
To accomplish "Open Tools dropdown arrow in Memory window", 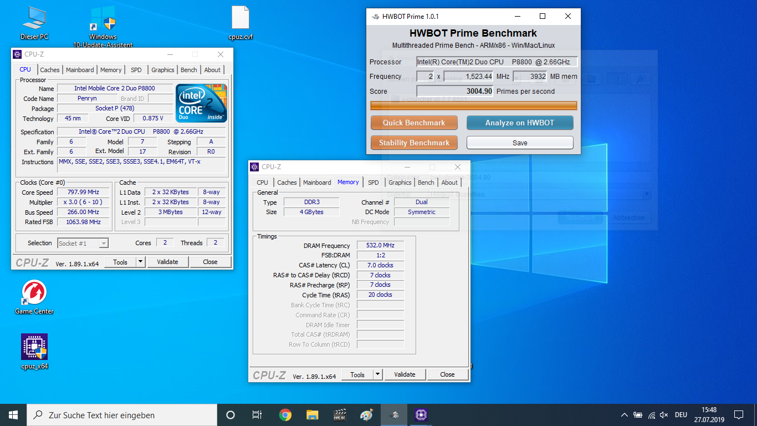I will pos(378,374).
